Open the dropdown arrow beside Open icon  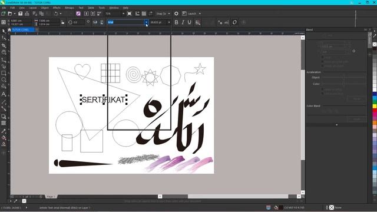point(14,14)
